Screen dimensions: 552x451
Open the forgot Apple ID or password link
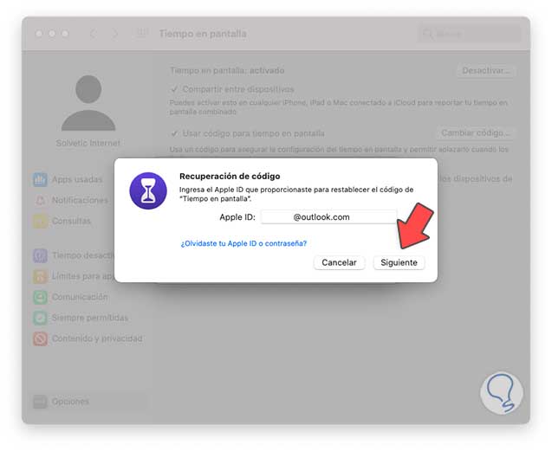244,243
